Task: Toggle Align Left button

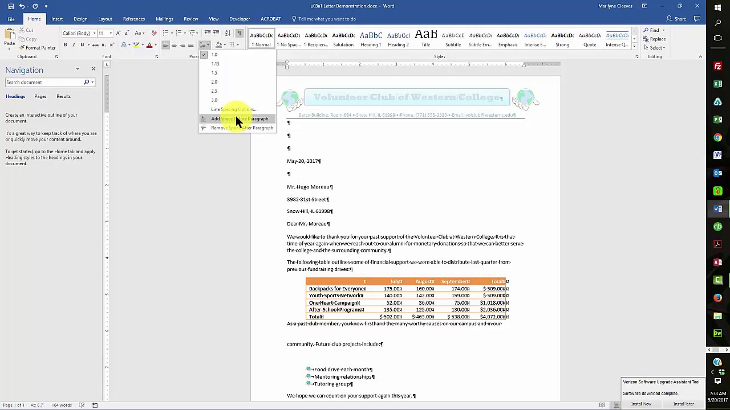Action: [x=166, y=45]
